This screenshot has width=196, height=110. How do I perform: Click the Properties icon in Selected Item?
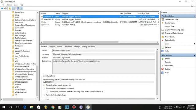pos(163,66)
